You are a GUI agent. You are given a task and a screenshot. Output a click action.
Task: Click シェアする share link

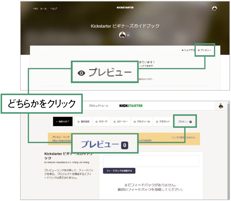click(188, 50)
